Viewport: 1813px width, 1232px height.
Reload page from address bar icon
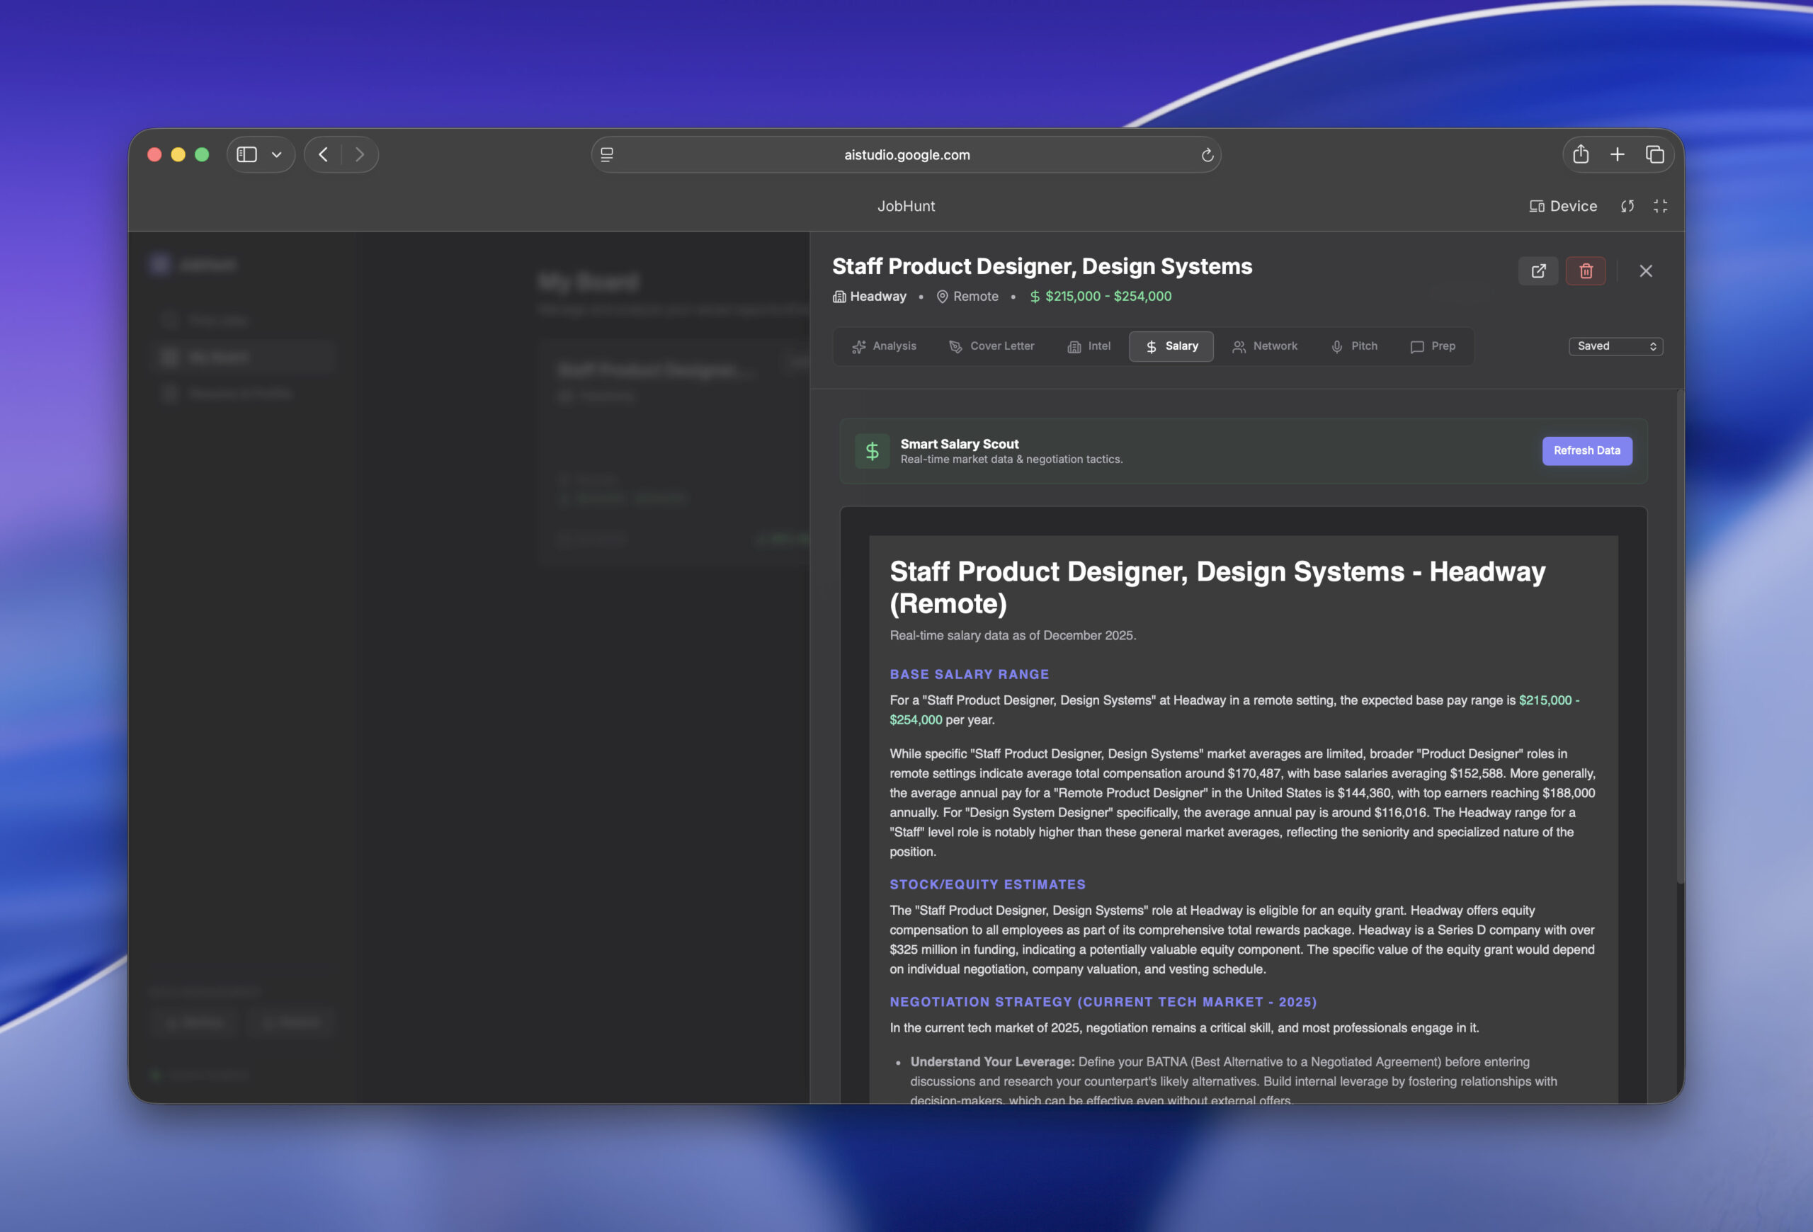coord(1207,155)
